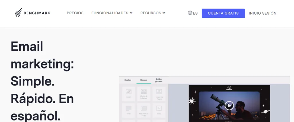Expand the Funcionalidades dropdown menu
This screenshot has height=122, width=294.
pos(112,13)
